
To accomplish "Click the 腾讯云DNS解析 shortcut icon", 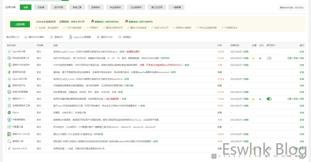I will (26, 37).
